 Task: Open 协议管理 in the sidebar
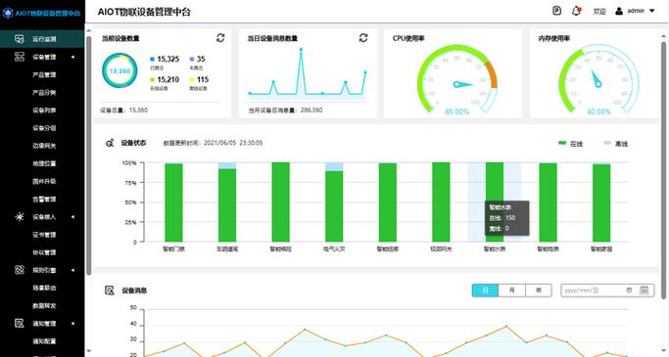pos(44,252)
